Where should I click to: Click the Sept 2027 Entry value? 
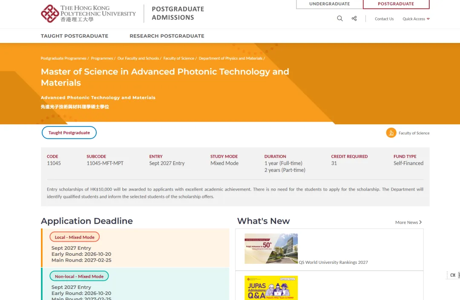(x=167, y=163)
